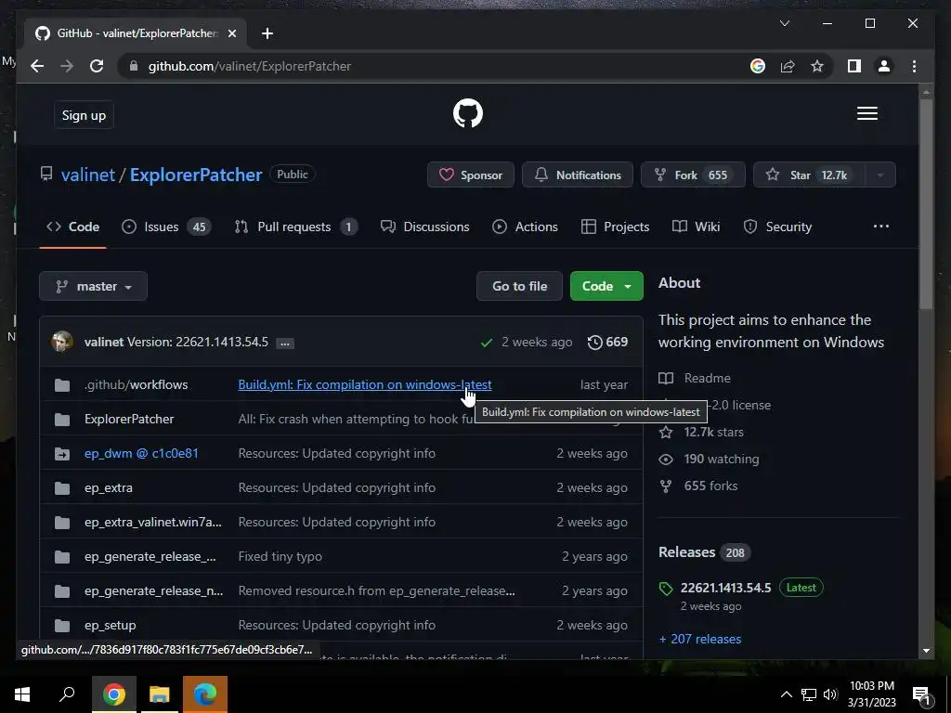Image resolution: width=951 pixels, height=713 pixels.
Task: Fork the repository
Action: (693, 175)
